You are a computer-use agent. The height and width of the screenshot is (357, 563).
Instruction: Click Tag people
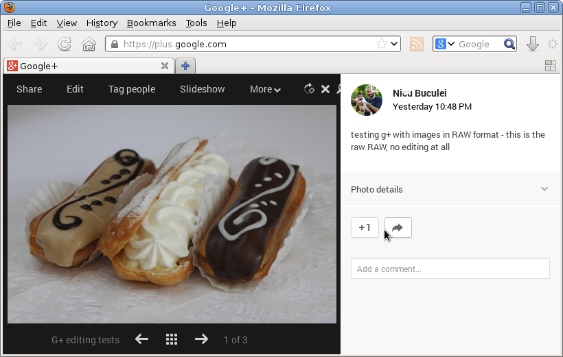[132, 89]
